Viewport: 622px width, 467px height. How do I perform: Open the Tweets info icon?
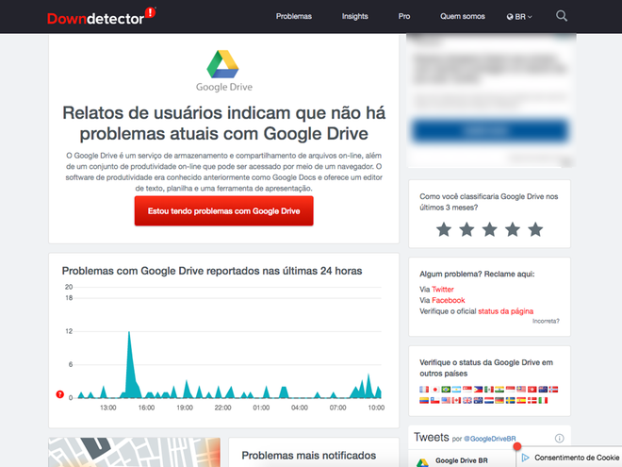pyautogui.click(x=559, y=438)
